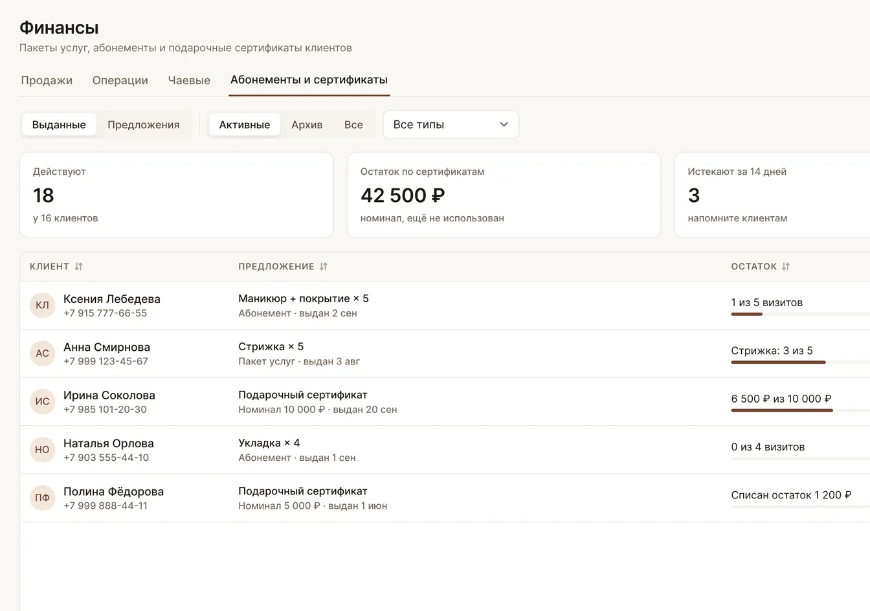Sort by the Остаток column sort icon
The width and height of the screenshot is (870, 611).
point(786,267)
